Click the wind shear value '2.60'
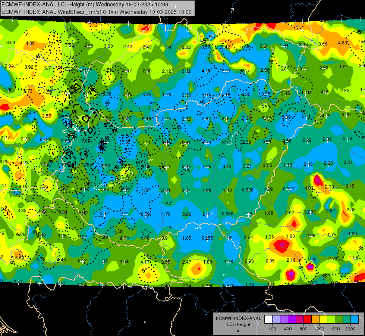Viewport: 365px width, 336px height. [147, 71]
